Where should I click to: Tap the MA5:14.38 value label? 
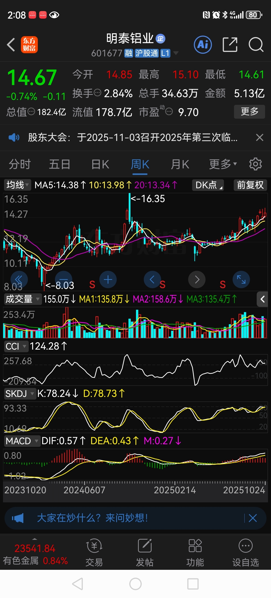pyautogui.click(x=60, y=185)
